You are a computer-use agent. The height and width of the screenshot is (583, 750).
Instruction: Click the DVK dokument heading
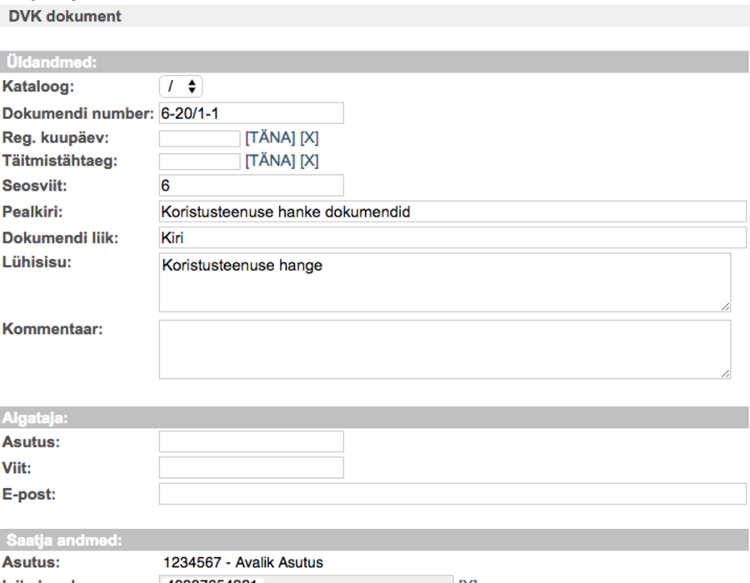click(65, 17)
